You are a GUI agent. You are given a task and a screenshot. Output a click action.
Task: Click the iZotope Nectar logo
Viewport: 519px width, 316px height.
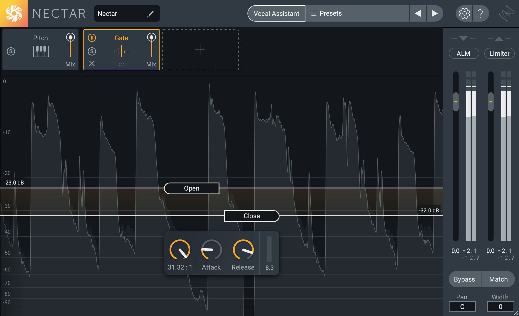tap(14, 13)
